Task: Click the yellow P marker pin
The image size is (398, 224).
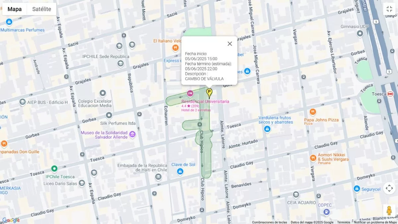Action: coord(209,93)
